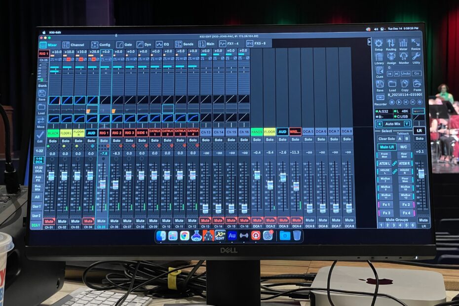Select mute group 3

[x=394, y=225]
